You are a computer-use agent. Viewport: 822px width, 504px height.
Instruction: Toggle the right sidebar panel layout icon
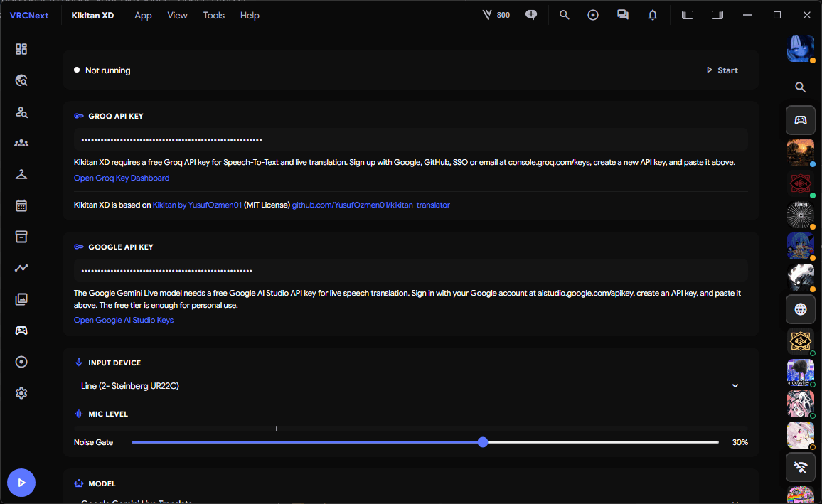(717, 15)
